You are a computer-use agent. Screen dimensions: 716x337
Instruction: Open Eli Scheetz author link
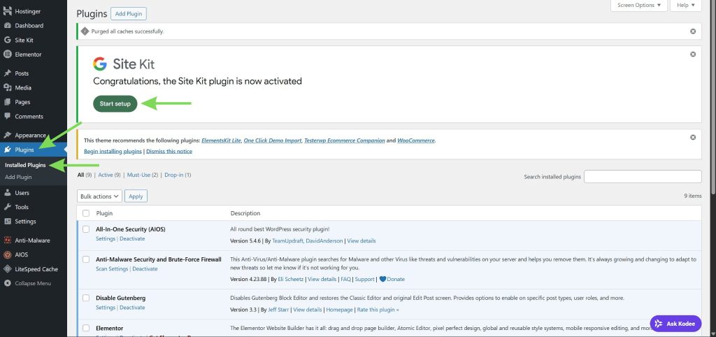[x=290, y=279]
